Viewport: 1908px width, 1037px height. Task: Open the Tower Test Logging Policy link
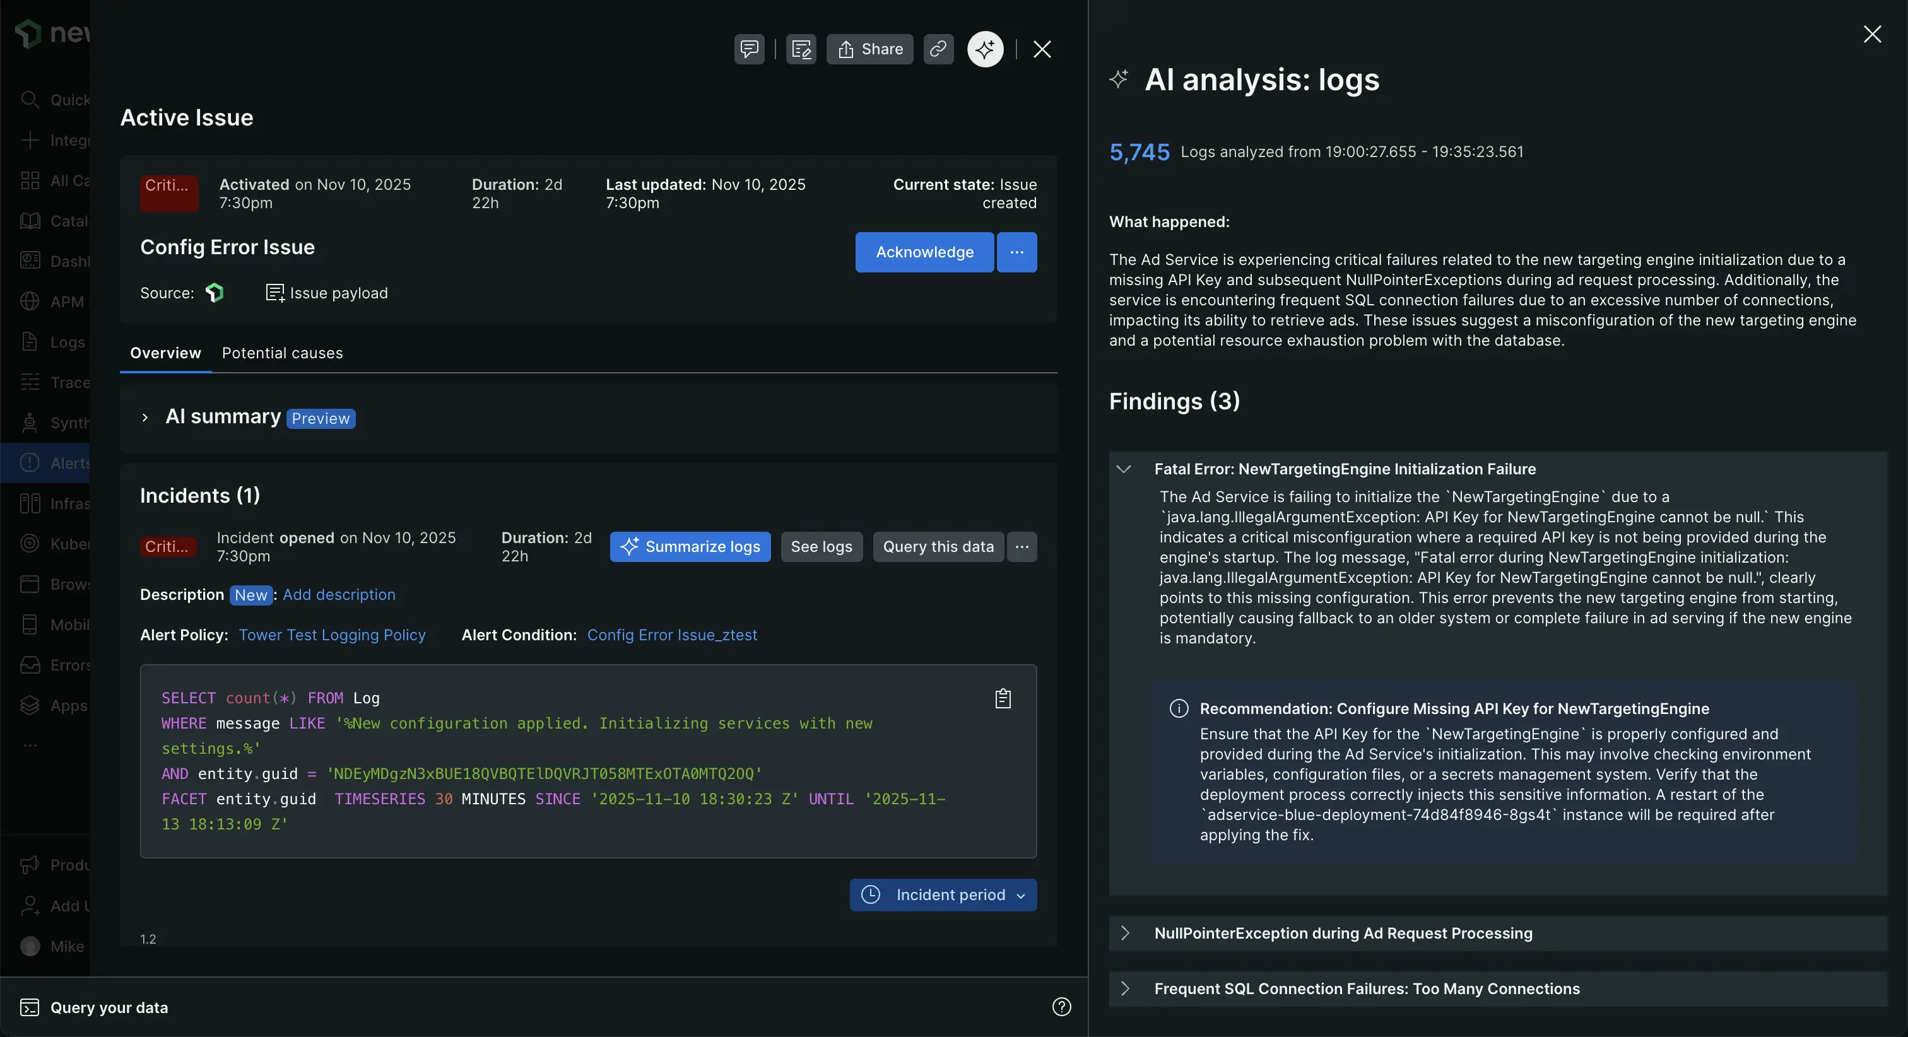pos(332,635)
